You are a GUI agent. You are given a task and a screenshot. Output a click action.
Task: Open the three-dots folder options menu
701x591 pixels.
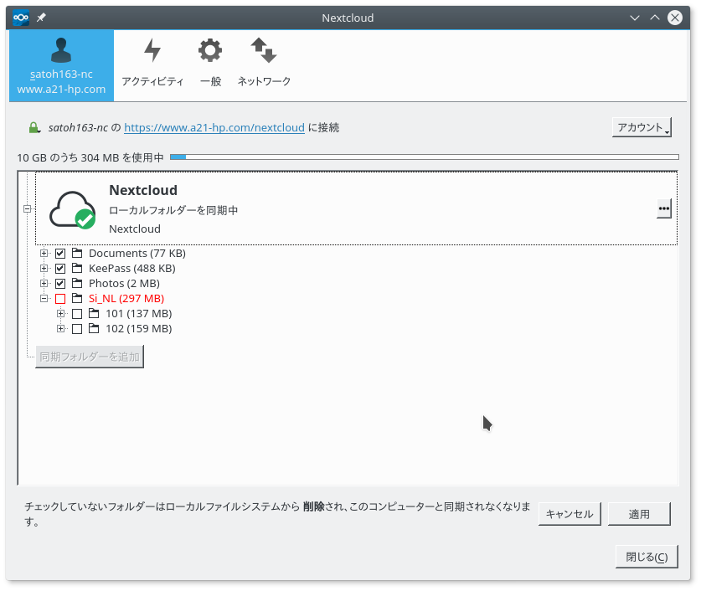(x=664, y=208)
